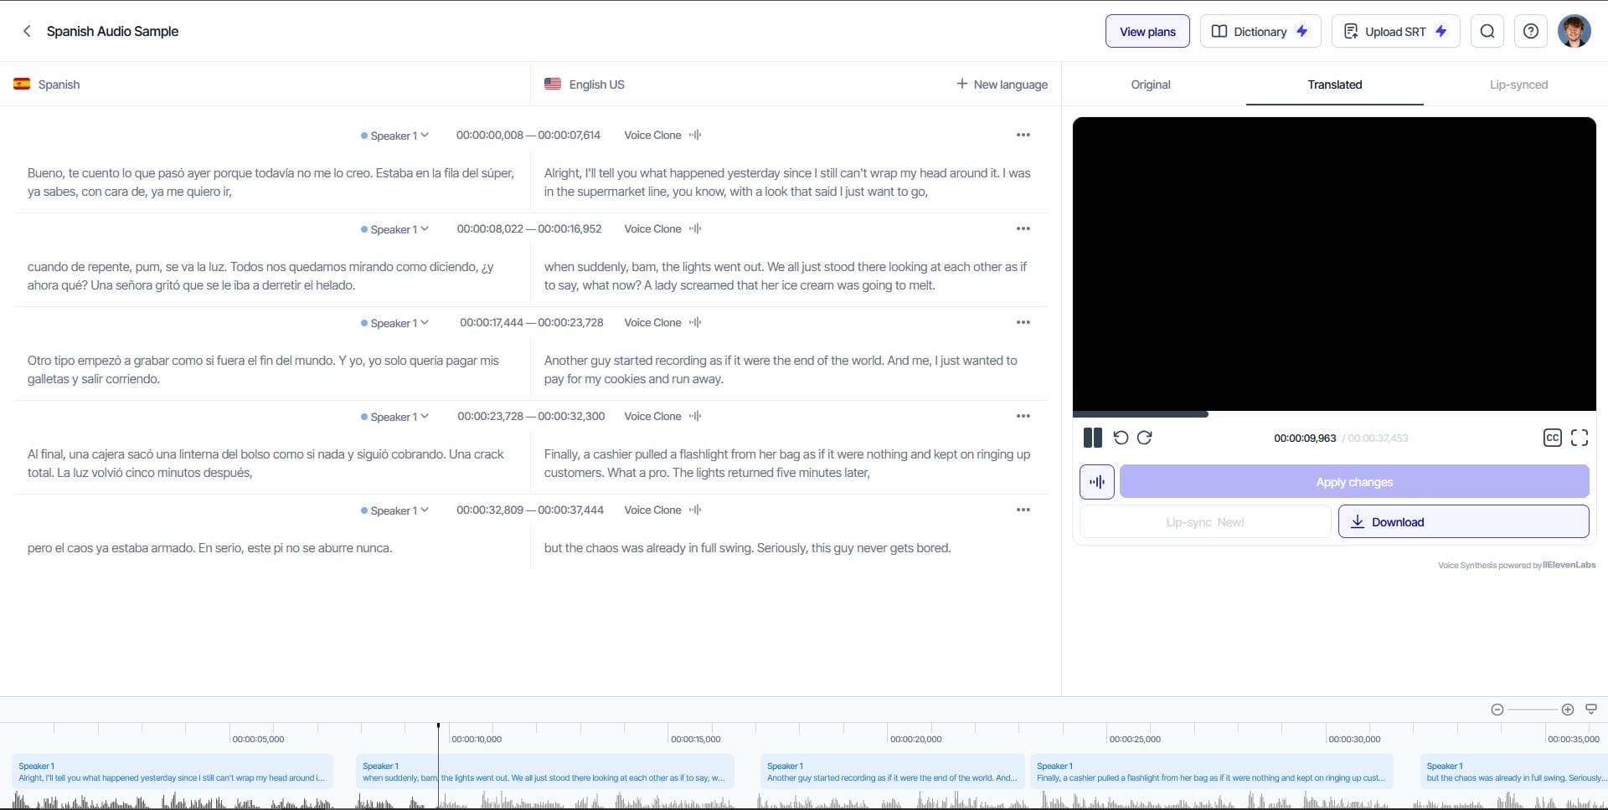Click the video progress bar
The height and width of the screenshot is (810, 1608).
1334,414
